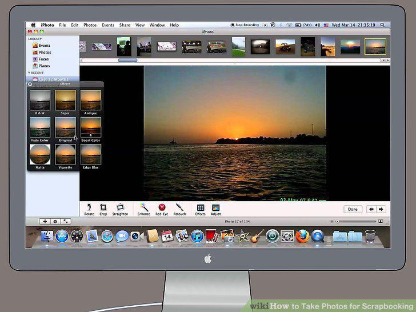
Task: Open Faces in the library sidebar
Action: pyautogui.click(x=41, y=59)
